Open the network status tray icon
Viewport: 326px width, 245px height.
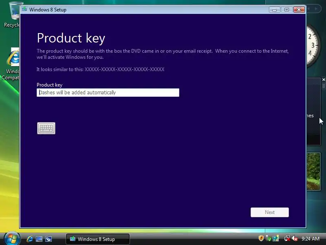[x=287, y=238]
